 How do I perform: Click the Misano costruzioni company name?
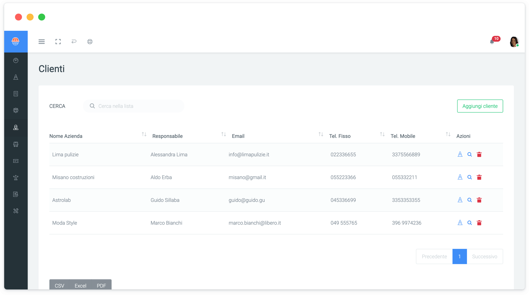tap(73, 177)
